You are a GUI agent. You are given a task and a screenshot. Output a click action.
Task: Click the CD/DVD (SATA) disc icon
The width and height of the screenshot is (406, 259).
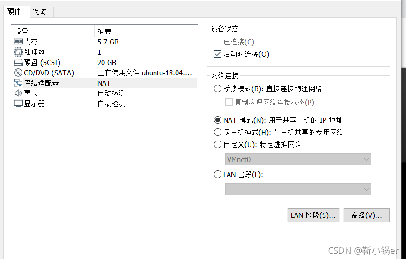point(18,73)
